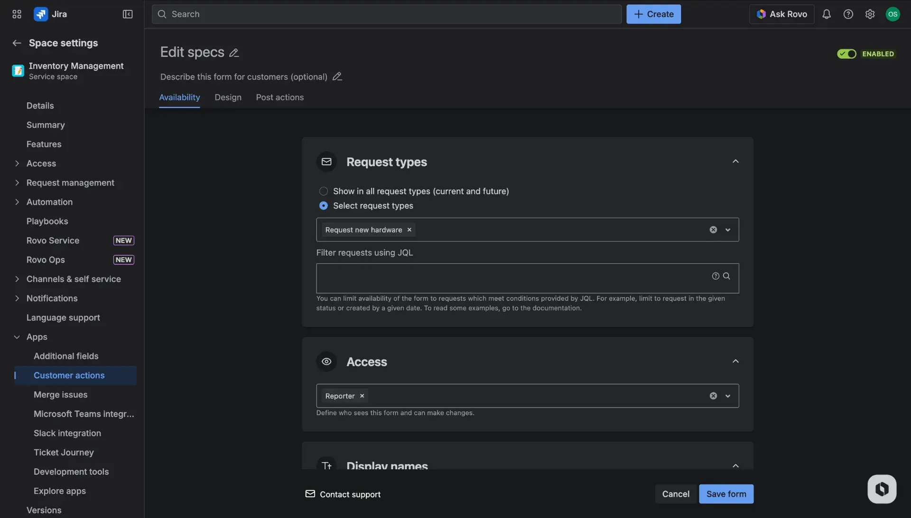Viewport: 911px width, 518px height.
Task: Disable the ENABLED toggle
Action: coord(846,54)
